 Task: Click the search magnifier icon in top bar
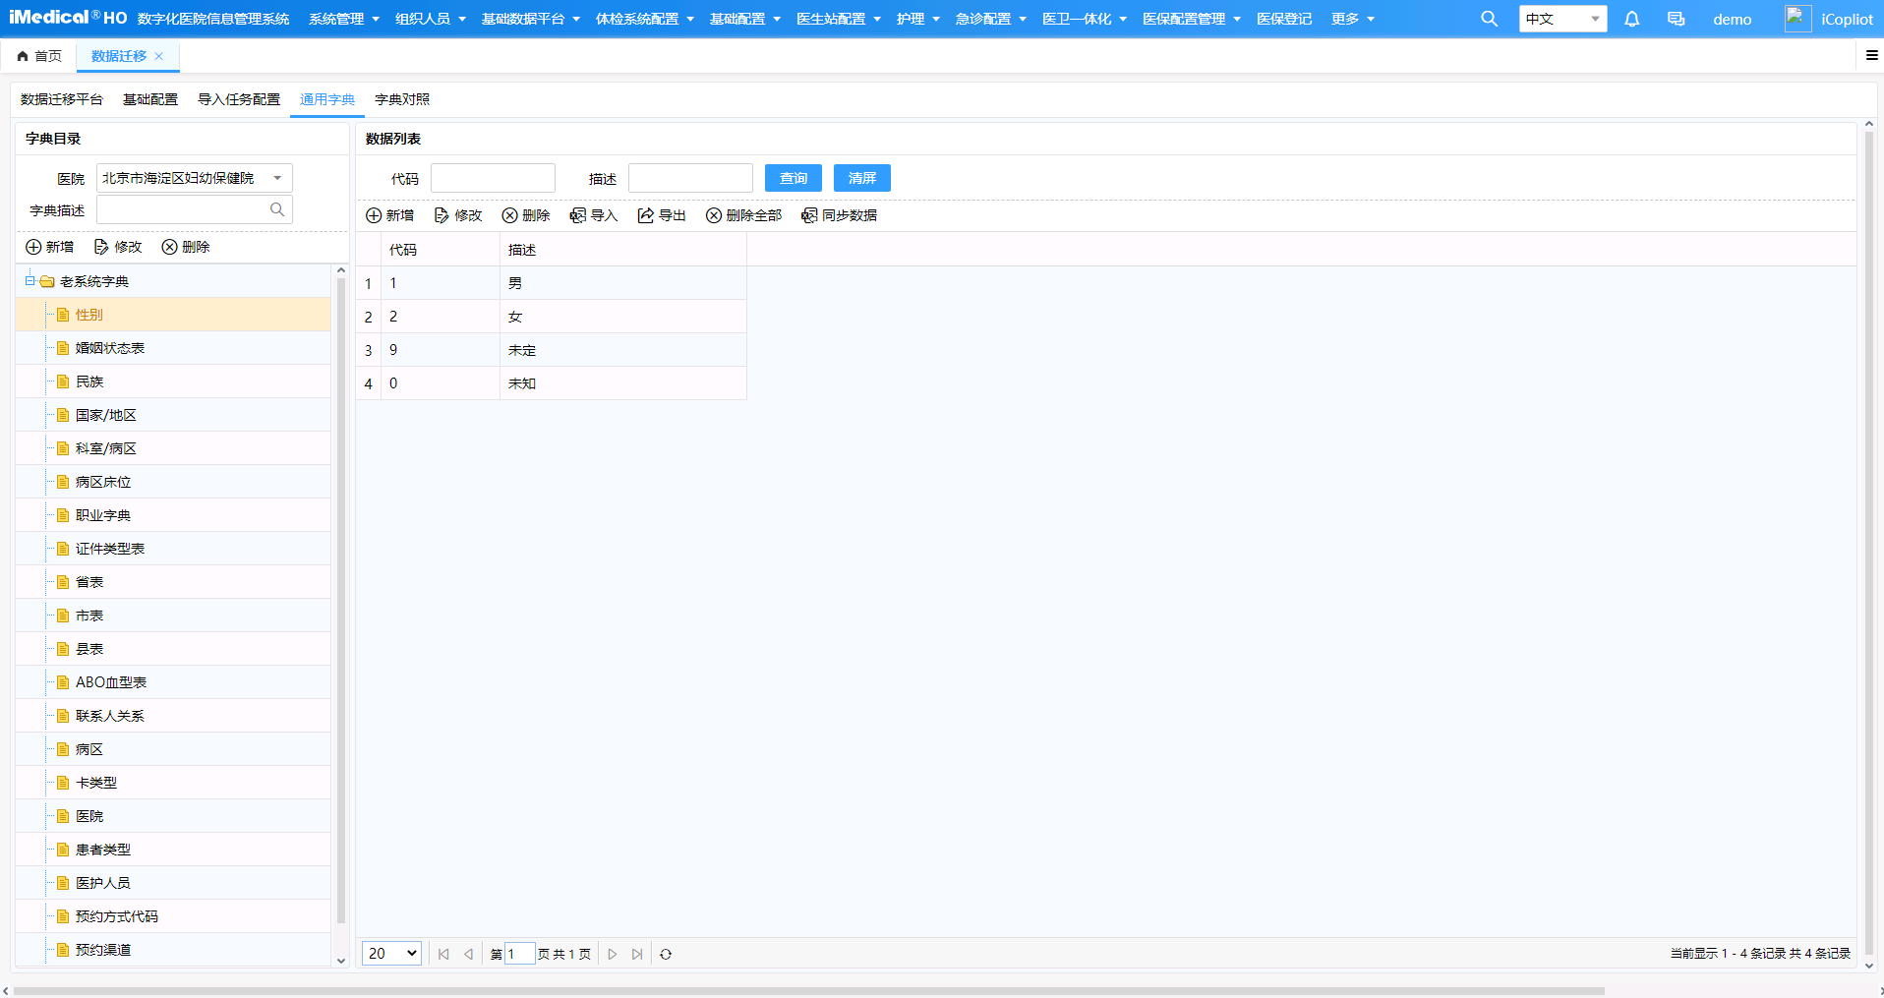pos(1489,19)
